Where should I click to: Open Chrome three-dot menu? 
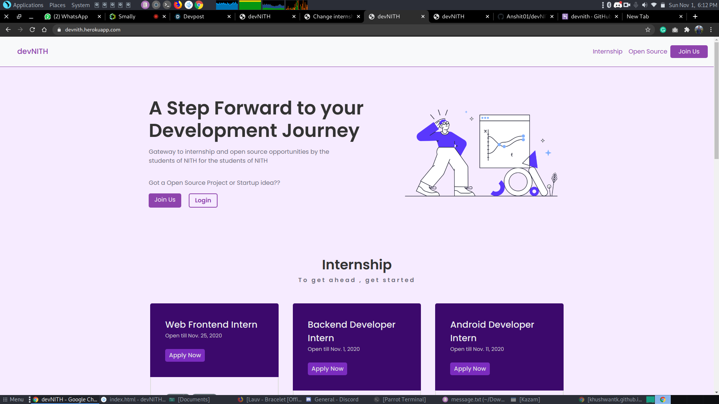click(x=711, y=30)
